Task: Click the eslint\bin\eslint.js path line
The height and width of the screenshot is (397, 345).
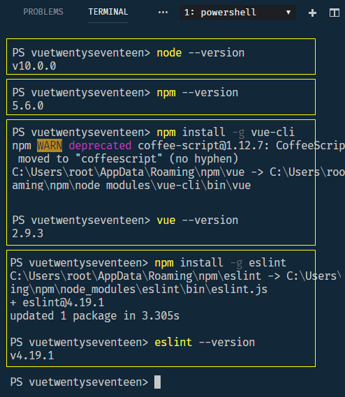Action: pyautogui.click(x=139, y=289)
